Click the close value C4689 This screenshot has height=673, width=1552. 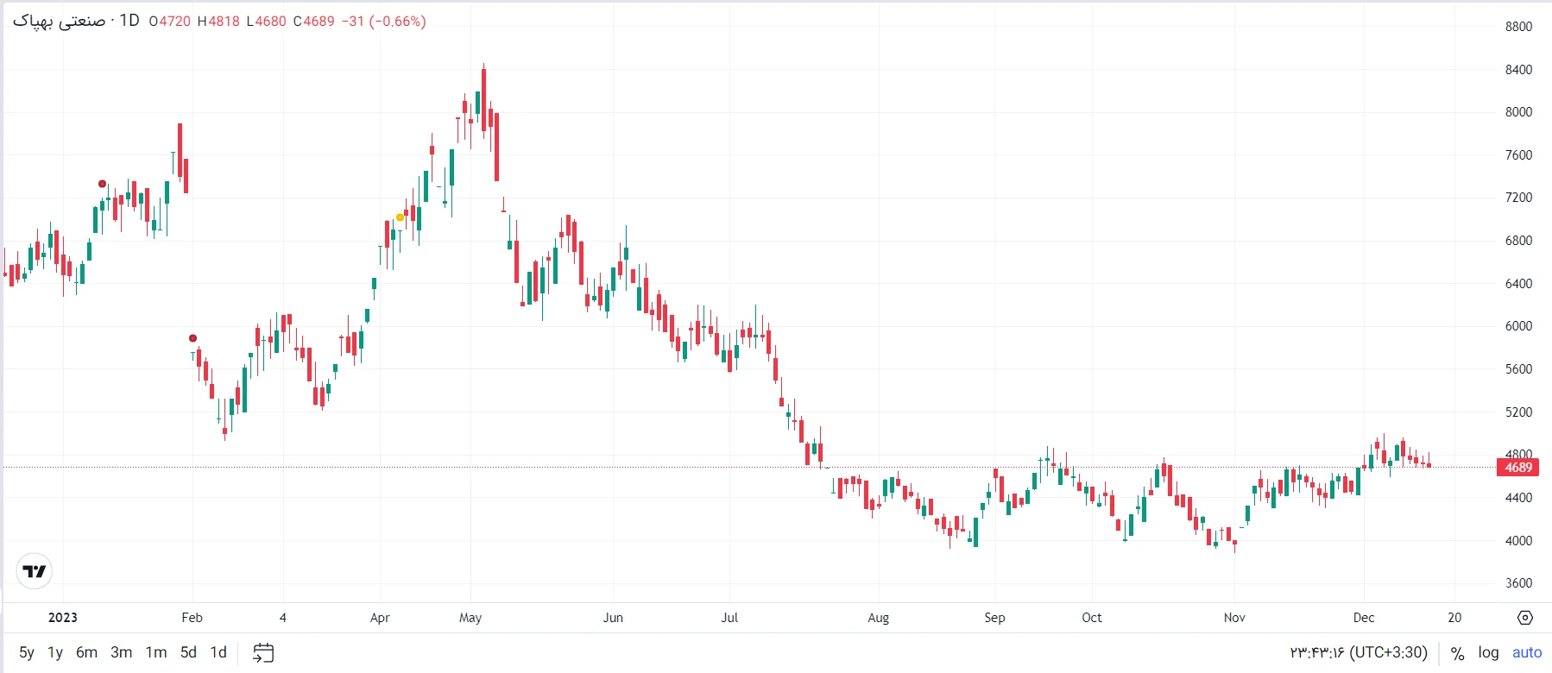point(313,22)
